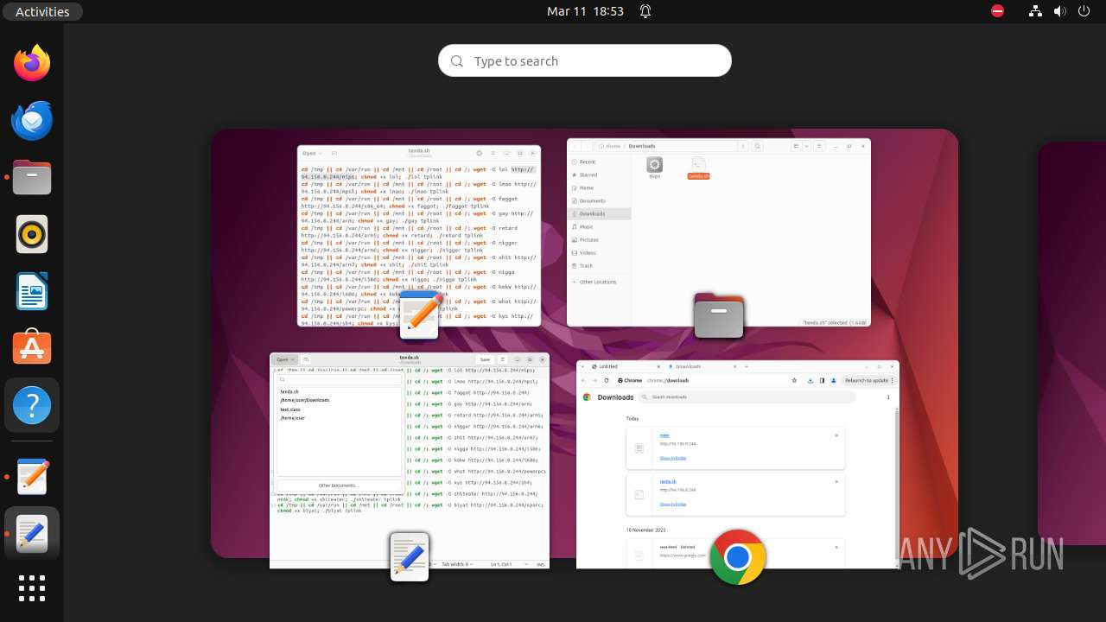Show all applications grid
Screen dimensions: 1106x622
[32, 588]
